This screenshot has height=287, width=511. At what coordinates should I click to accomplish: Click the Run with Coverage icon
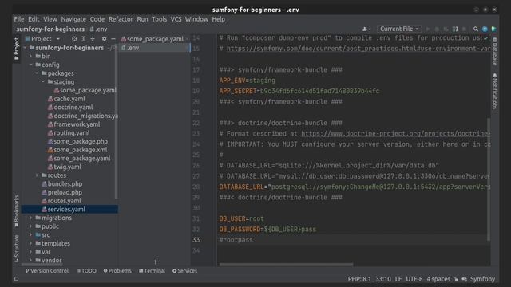click(446, 29)
